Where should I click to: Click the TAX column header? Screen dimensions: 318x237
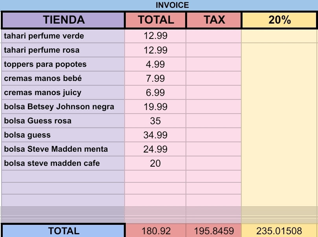[x=214, y=20]
